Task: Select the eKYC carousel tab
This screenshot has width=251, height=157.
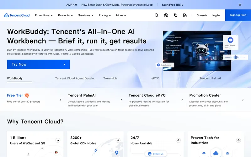Action: [155, 78]
